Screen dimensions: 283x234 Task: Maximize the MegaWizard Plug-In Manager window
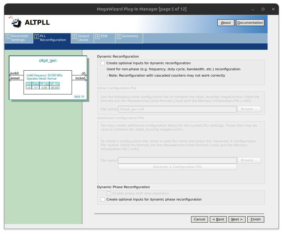pyautogui.click(x=263, y=9)
